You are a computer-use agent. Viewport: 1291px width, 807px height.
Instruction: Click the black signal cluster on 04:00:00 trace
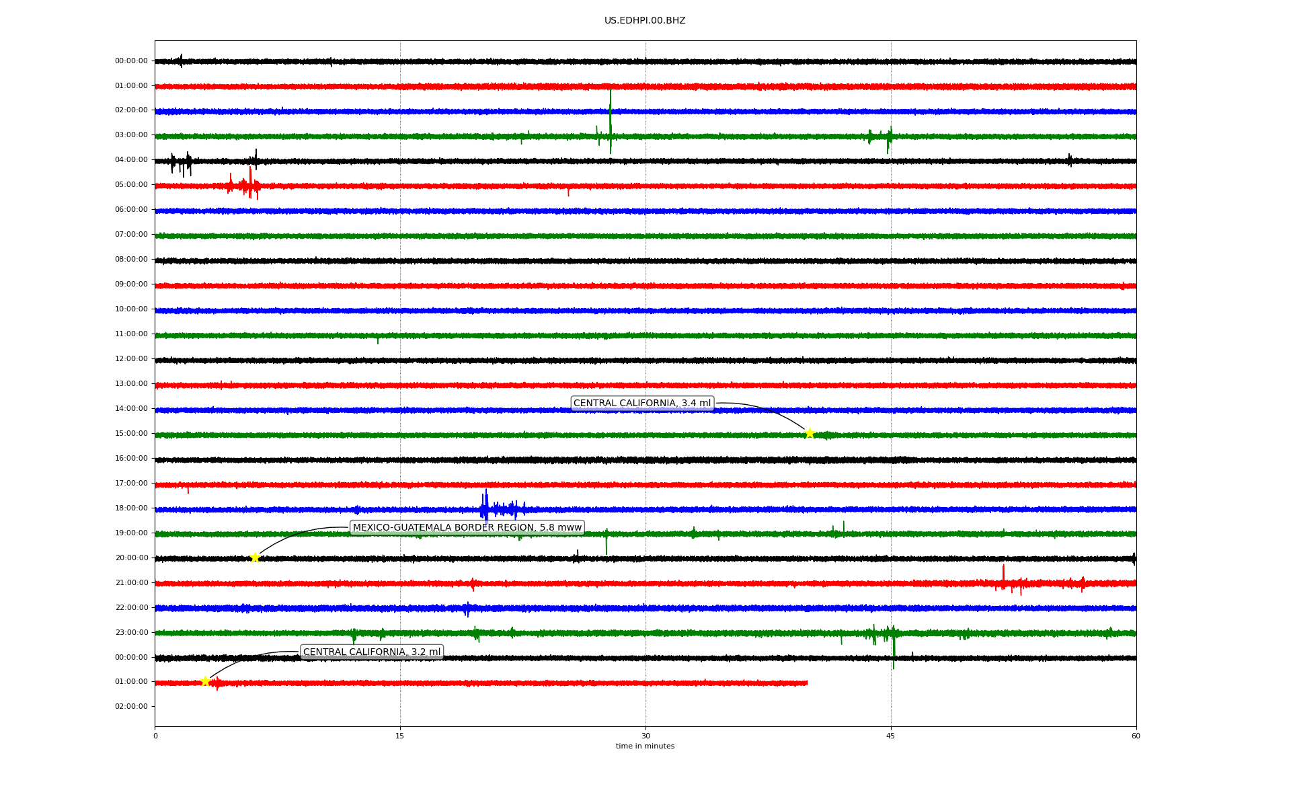pyautogui.click(x=182, y=162)
